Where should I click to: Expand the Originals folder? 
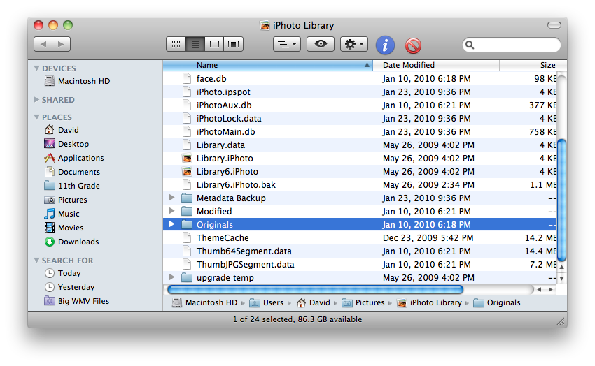[x=172, y=224]
